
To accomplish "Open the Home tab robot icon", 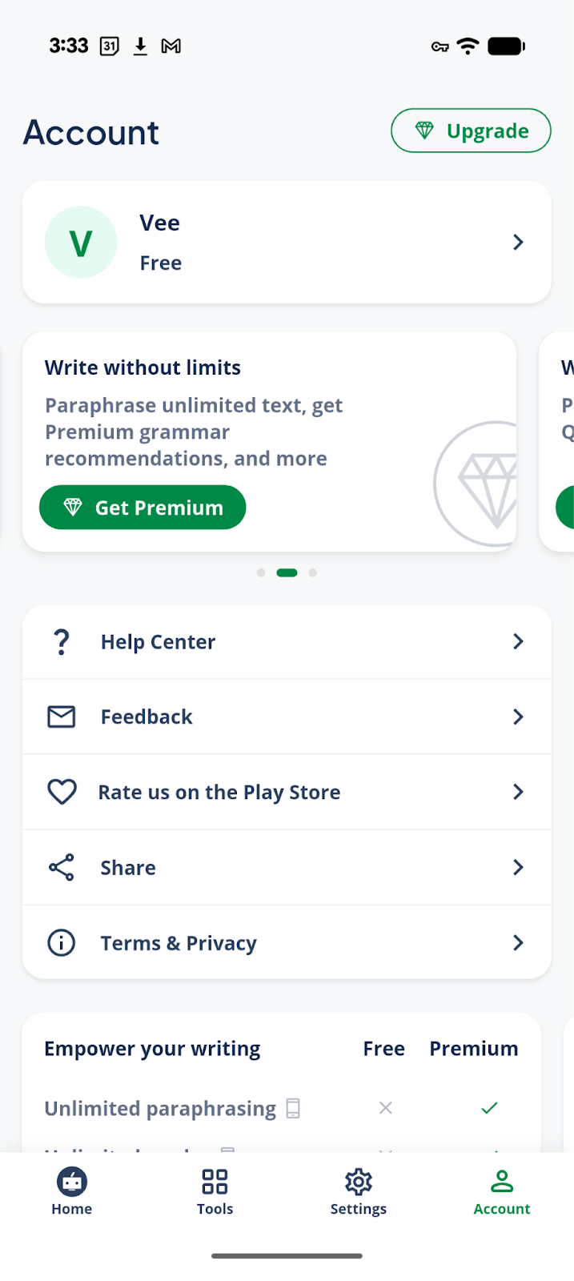I will (72, 1182).
